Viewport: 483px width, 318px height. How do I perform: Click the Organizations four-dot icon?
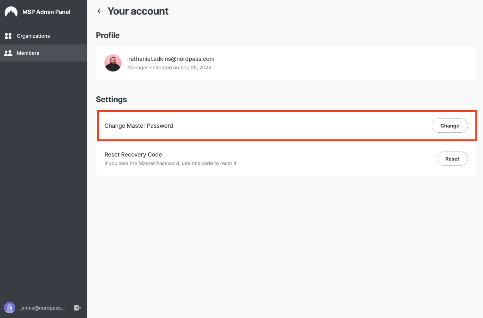point(8,36)
